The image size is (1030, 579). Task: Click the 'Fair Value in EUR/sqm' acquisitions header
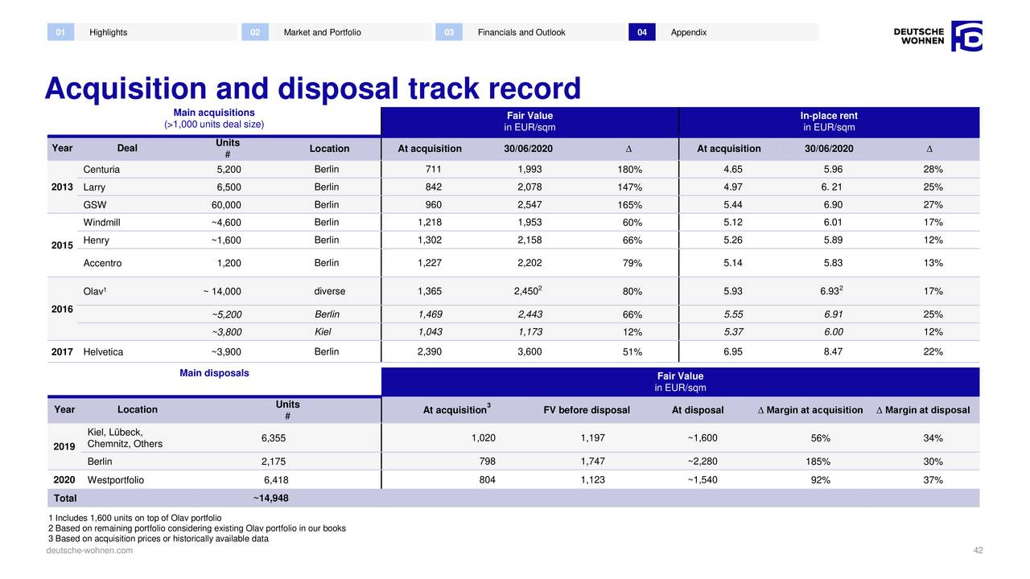point(529,121)
